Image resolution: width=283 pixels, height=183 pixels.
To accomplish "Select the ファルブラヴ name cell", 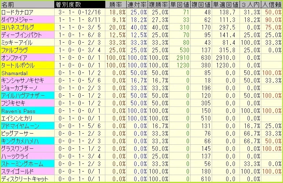I will [x=27, y=50].
